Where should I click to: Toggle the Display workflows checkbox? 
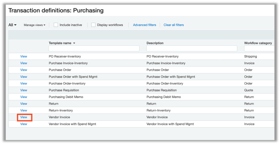[93, 25]
